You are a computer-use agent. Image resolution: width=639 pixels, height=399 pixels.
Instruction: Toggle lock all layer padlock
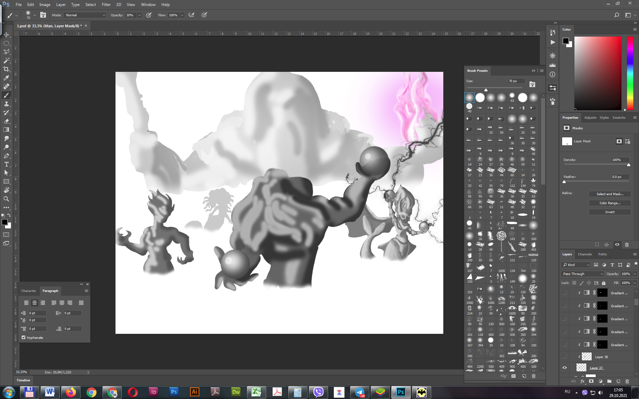coord(604,283)
